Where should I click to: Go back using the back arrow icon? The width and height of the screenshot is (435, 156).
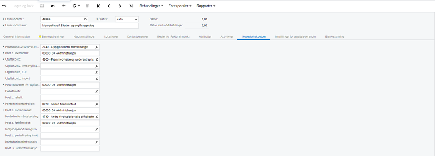[x=4, y=6]
